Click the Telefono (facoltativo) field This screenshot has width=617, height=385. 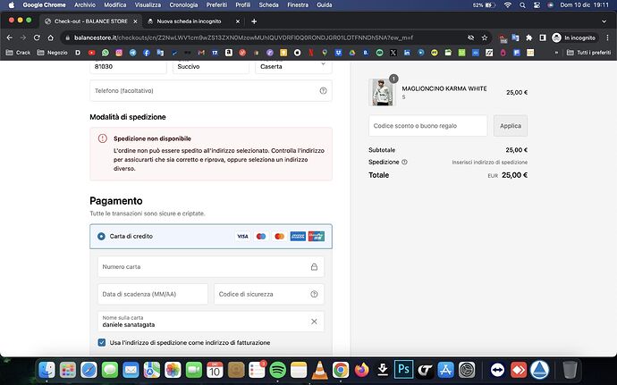click(211, 91)
